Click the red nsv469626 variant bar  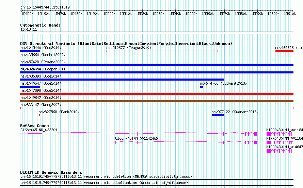[284, 51]
